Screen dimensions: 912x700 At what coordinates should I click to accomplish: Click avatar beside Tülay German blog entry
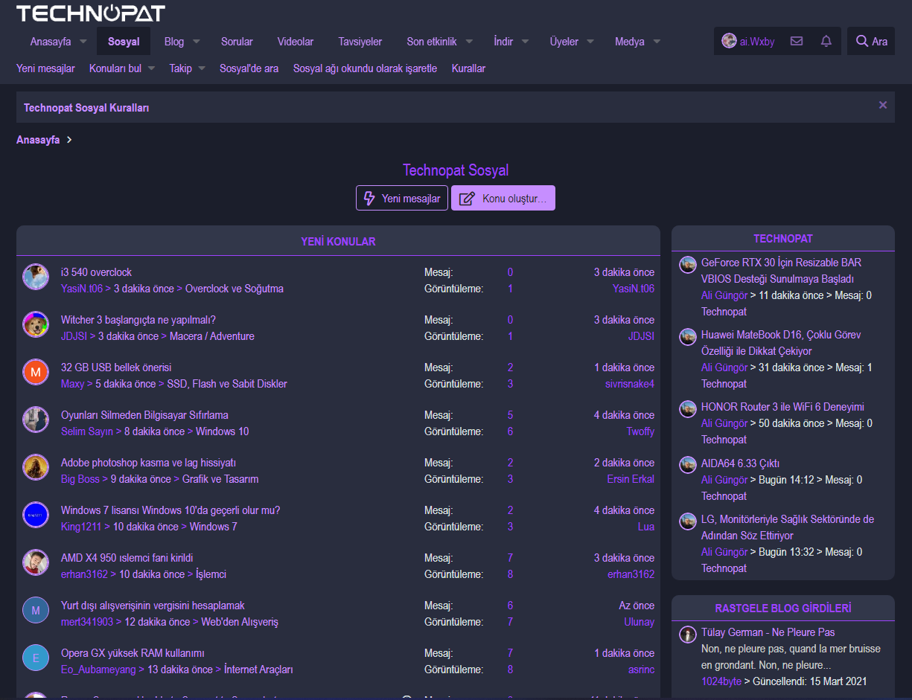click(688, 635)
